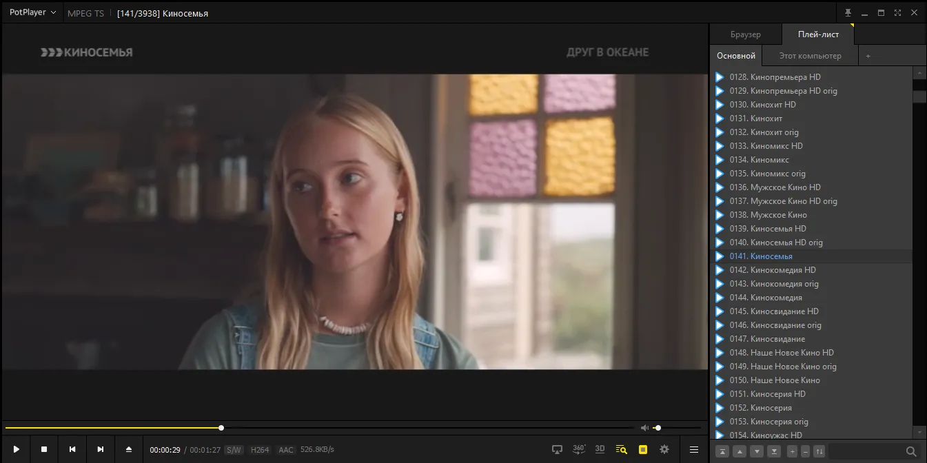
Task: Open the screen cast icon
Action: pos(558,450)
